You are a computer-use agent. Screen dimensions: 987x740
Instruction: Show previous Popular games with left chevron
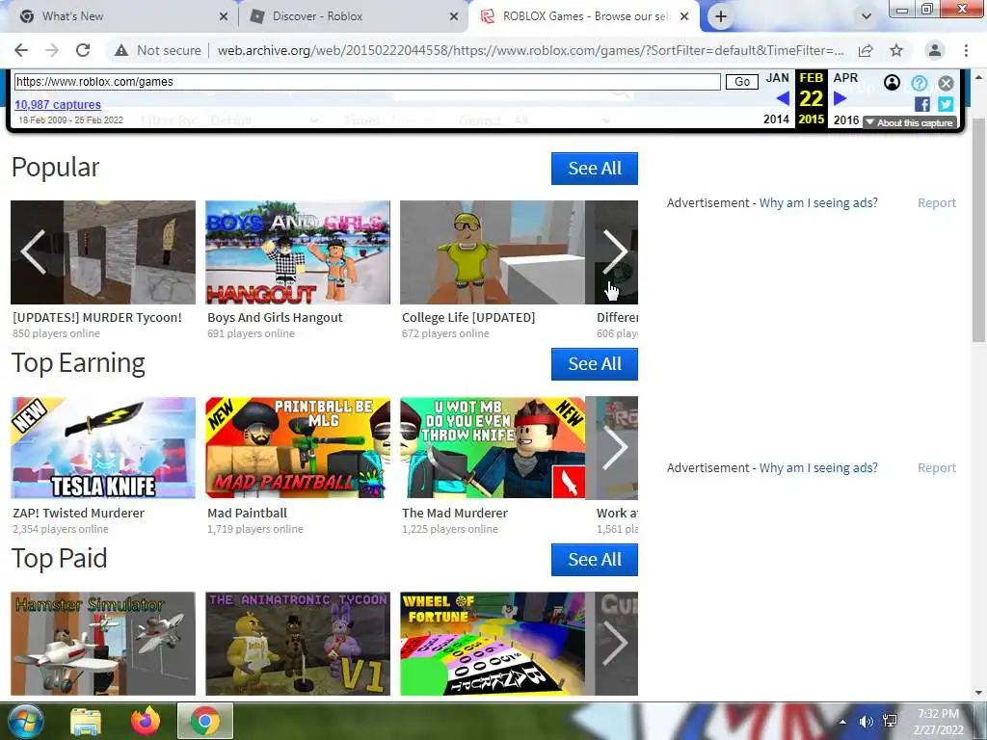click(34, 251)
